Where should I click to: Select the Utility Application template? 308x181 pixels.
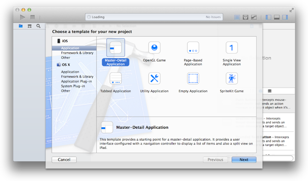(154, 83)
